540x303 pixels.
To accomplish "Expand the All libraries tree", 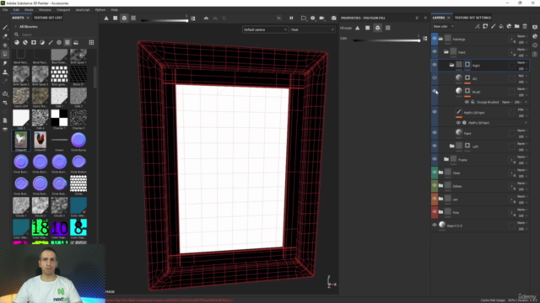I will [15, 26].
